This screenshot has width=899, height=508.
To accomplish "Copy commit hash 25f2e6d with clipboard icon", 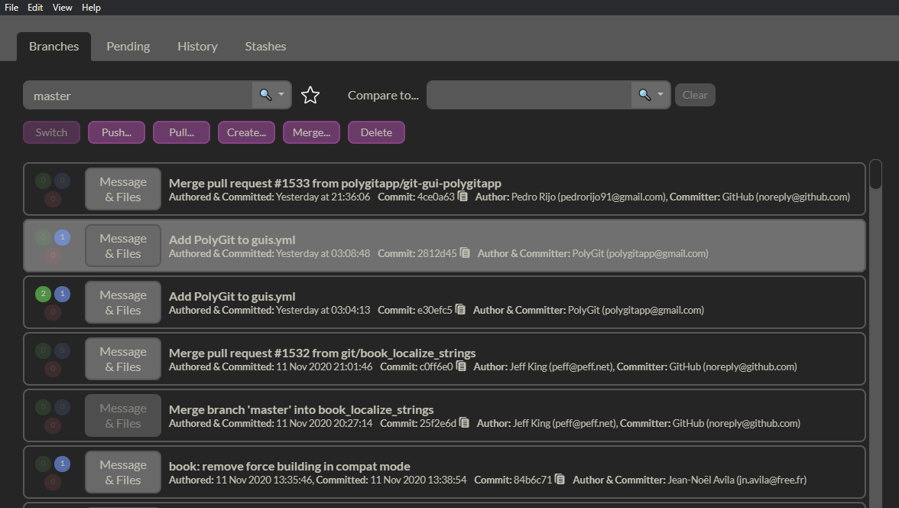I will tap(464, 423).
